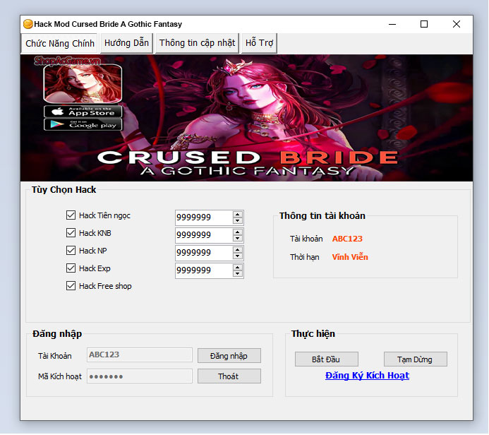The height and width of the screenshot is (435, 489).
Task: Decrease the Hack Tiên ngọc value with down arrow
Action: (238, 221)
